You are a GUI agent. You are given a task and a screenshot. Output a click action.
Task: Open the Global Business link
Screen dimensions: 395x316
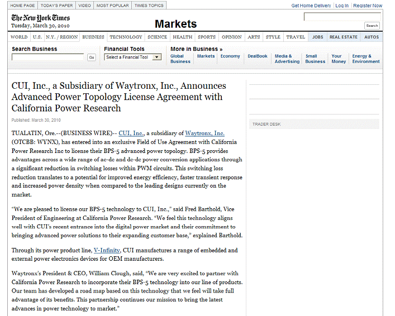[180, 59]
